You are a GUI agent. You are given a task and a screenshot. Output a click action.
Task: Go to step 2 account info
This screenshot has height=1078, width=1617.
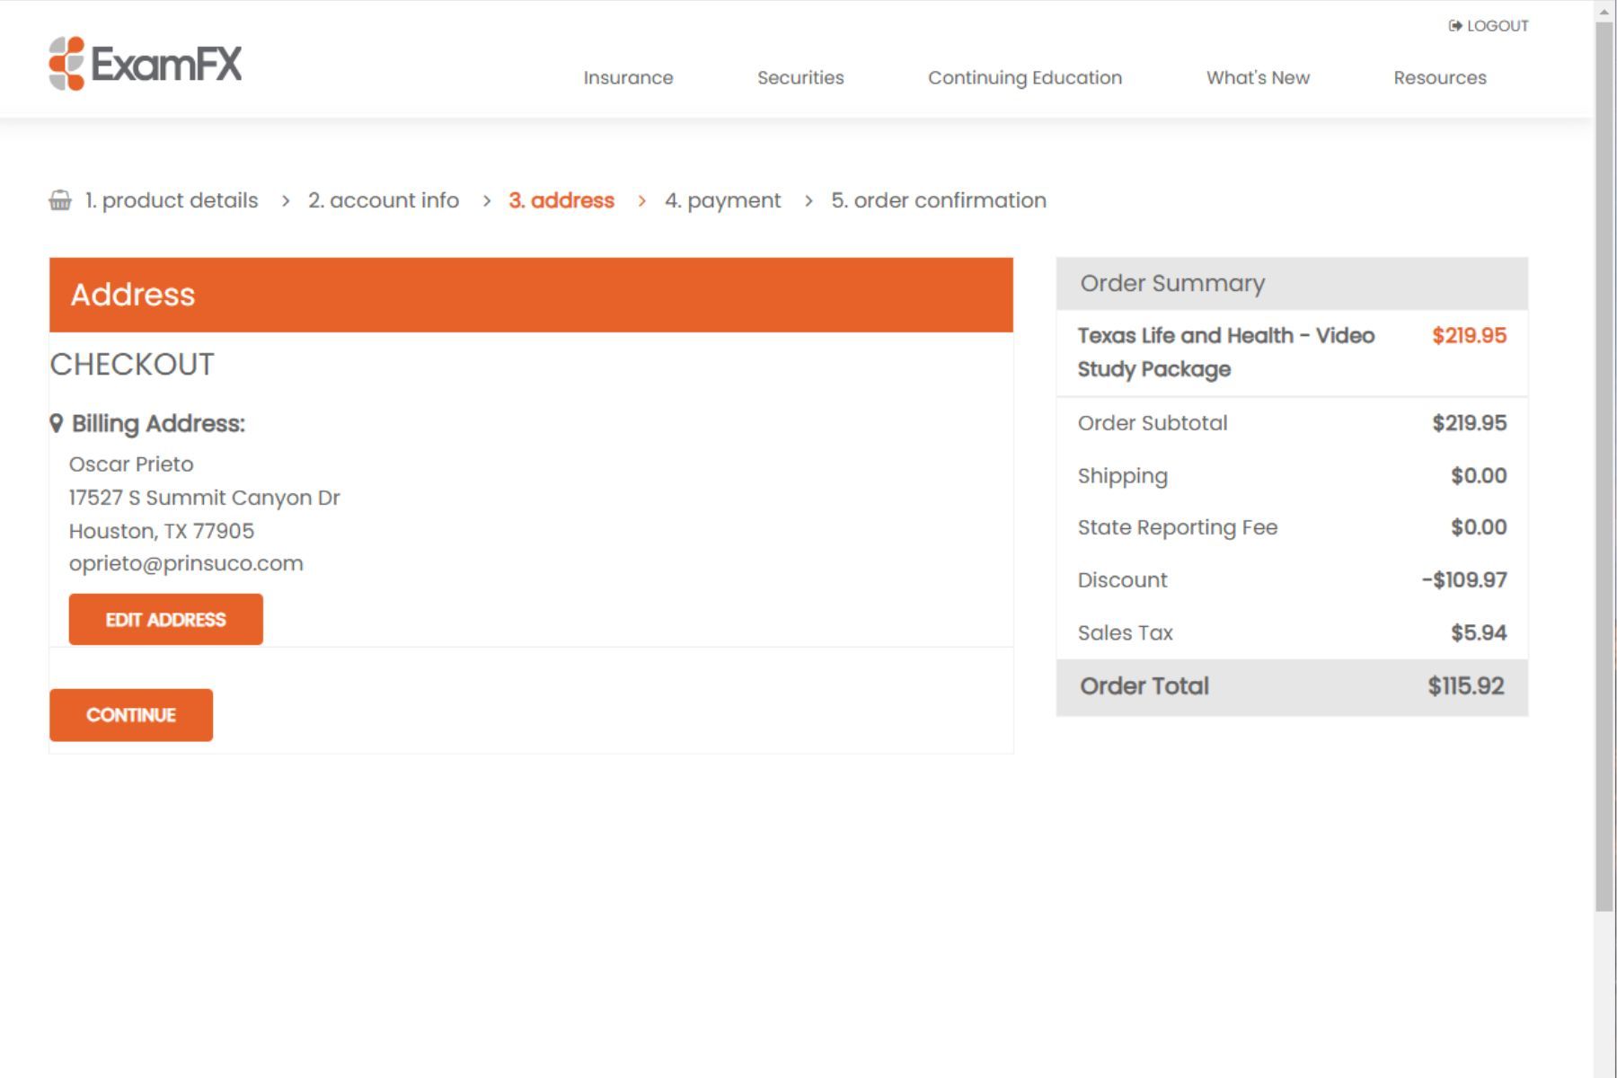384,200
